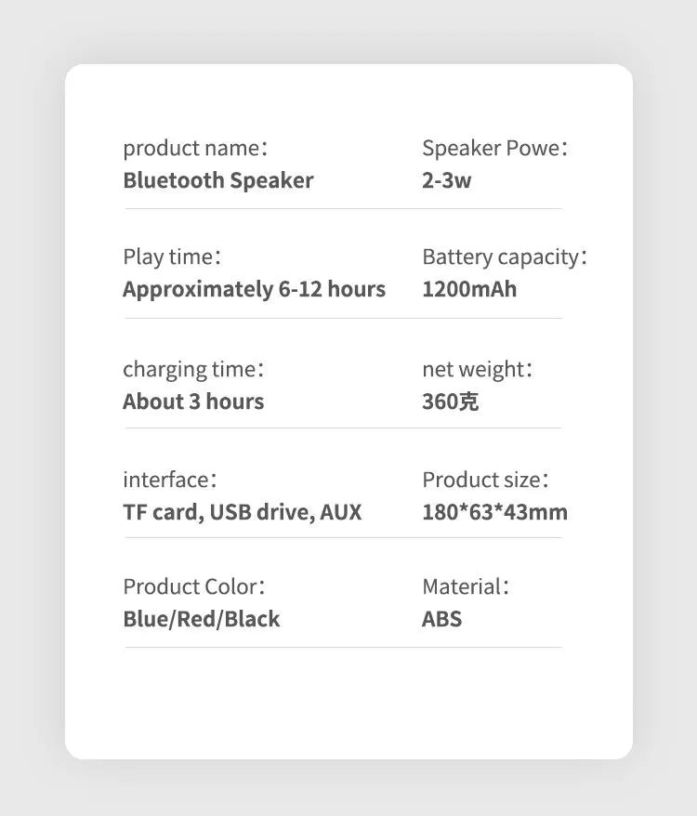
Task: Select the "360克" weight value
Action: pyautogui.click(x=451, y=401)
